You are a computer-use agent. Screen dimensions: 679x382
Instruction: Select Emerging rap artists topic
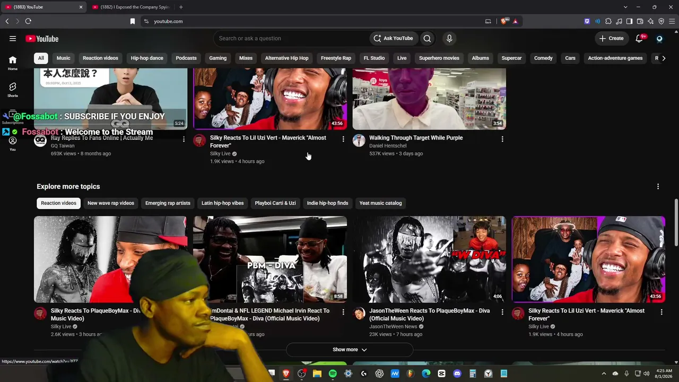168,203
